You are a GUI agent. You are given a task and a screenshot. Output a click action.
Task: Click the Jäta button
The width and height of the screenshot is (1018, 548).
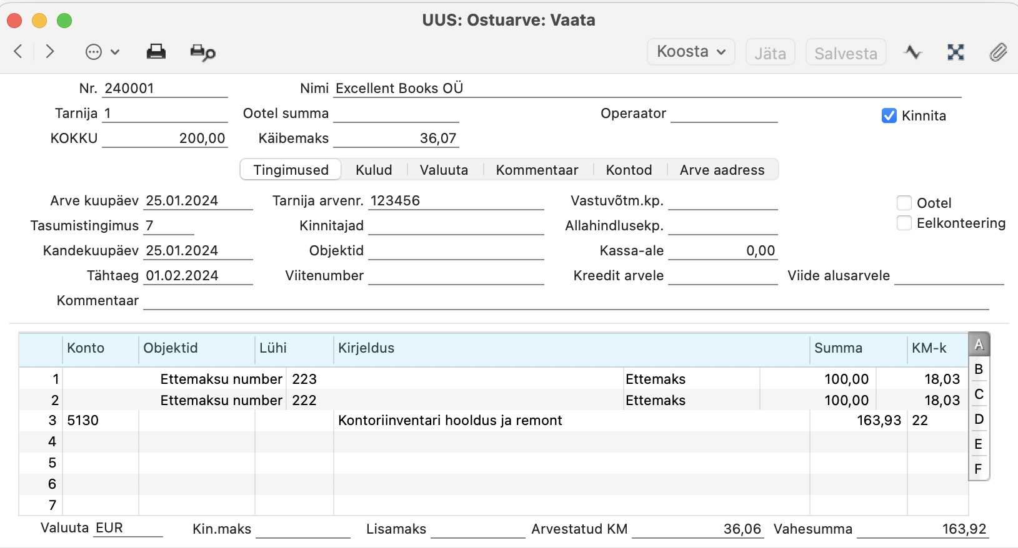[x=770, y=52]
